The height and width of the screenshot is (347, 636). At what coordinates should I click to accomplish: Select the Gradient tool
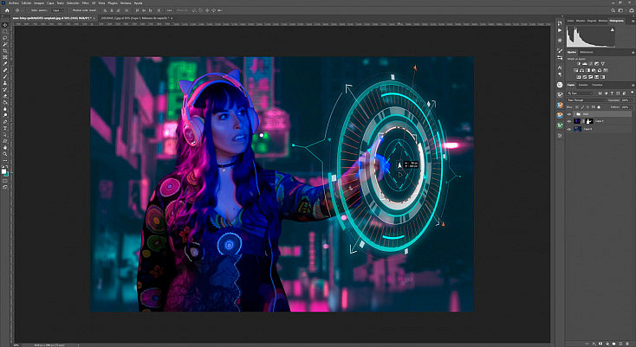[5, 102]
